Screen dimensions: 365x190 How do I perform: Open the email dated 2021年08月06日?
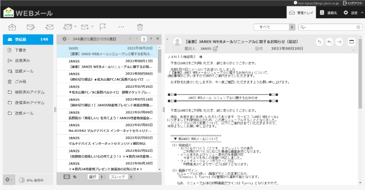pos(107,76)
